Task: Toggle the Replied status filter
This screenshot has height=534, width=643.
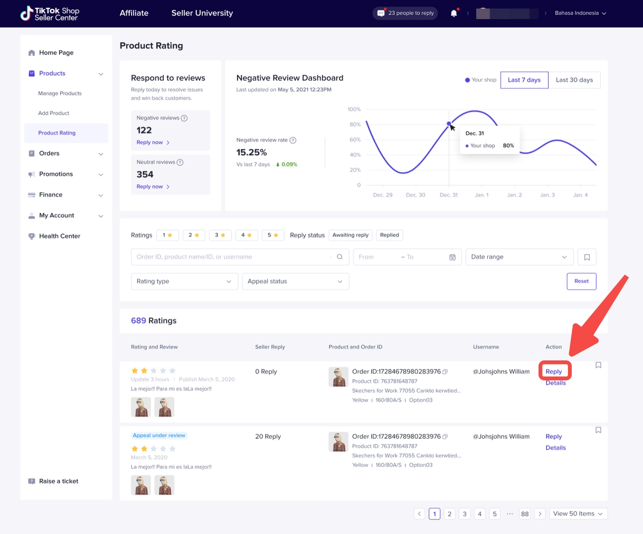Action: coord(389,235)
